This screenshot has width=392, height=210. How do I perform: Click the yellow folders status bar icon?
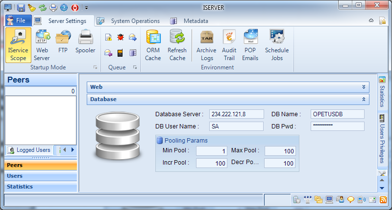coord(318,200)
